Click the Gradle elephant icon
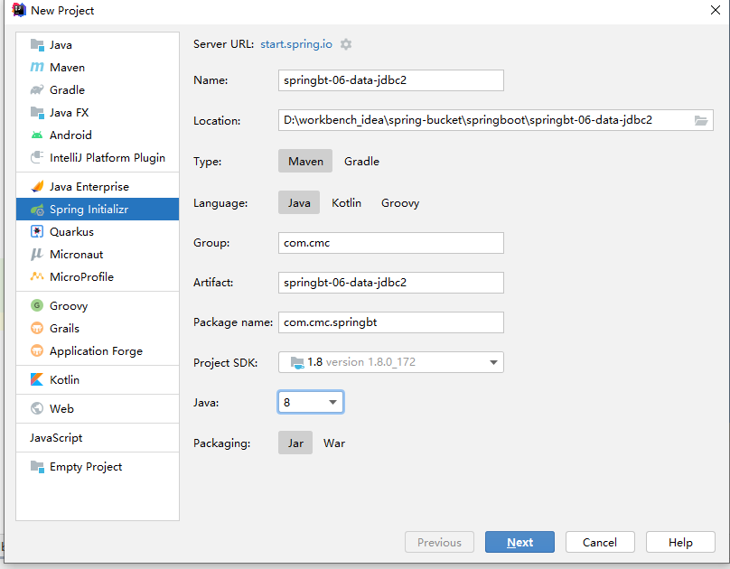This screenshot has width=730, height=569. [x=37, y=89]
